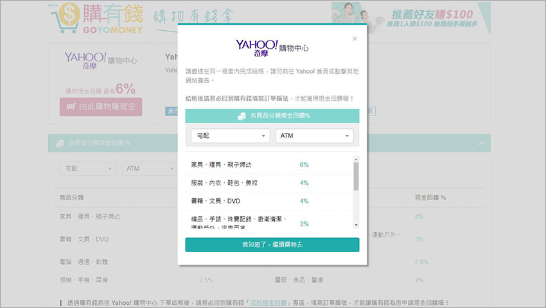This screenshot has height=308, width=546.
Task: Open the ATM dropdown on background page
Action: [150, 169]
